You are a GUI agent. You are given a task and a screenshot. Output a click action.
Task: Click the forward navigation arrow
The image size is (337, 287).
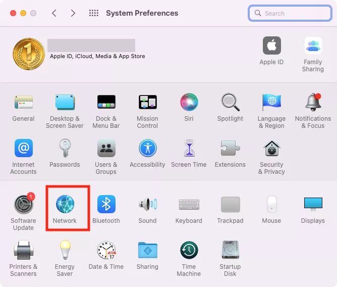(73, 13)
